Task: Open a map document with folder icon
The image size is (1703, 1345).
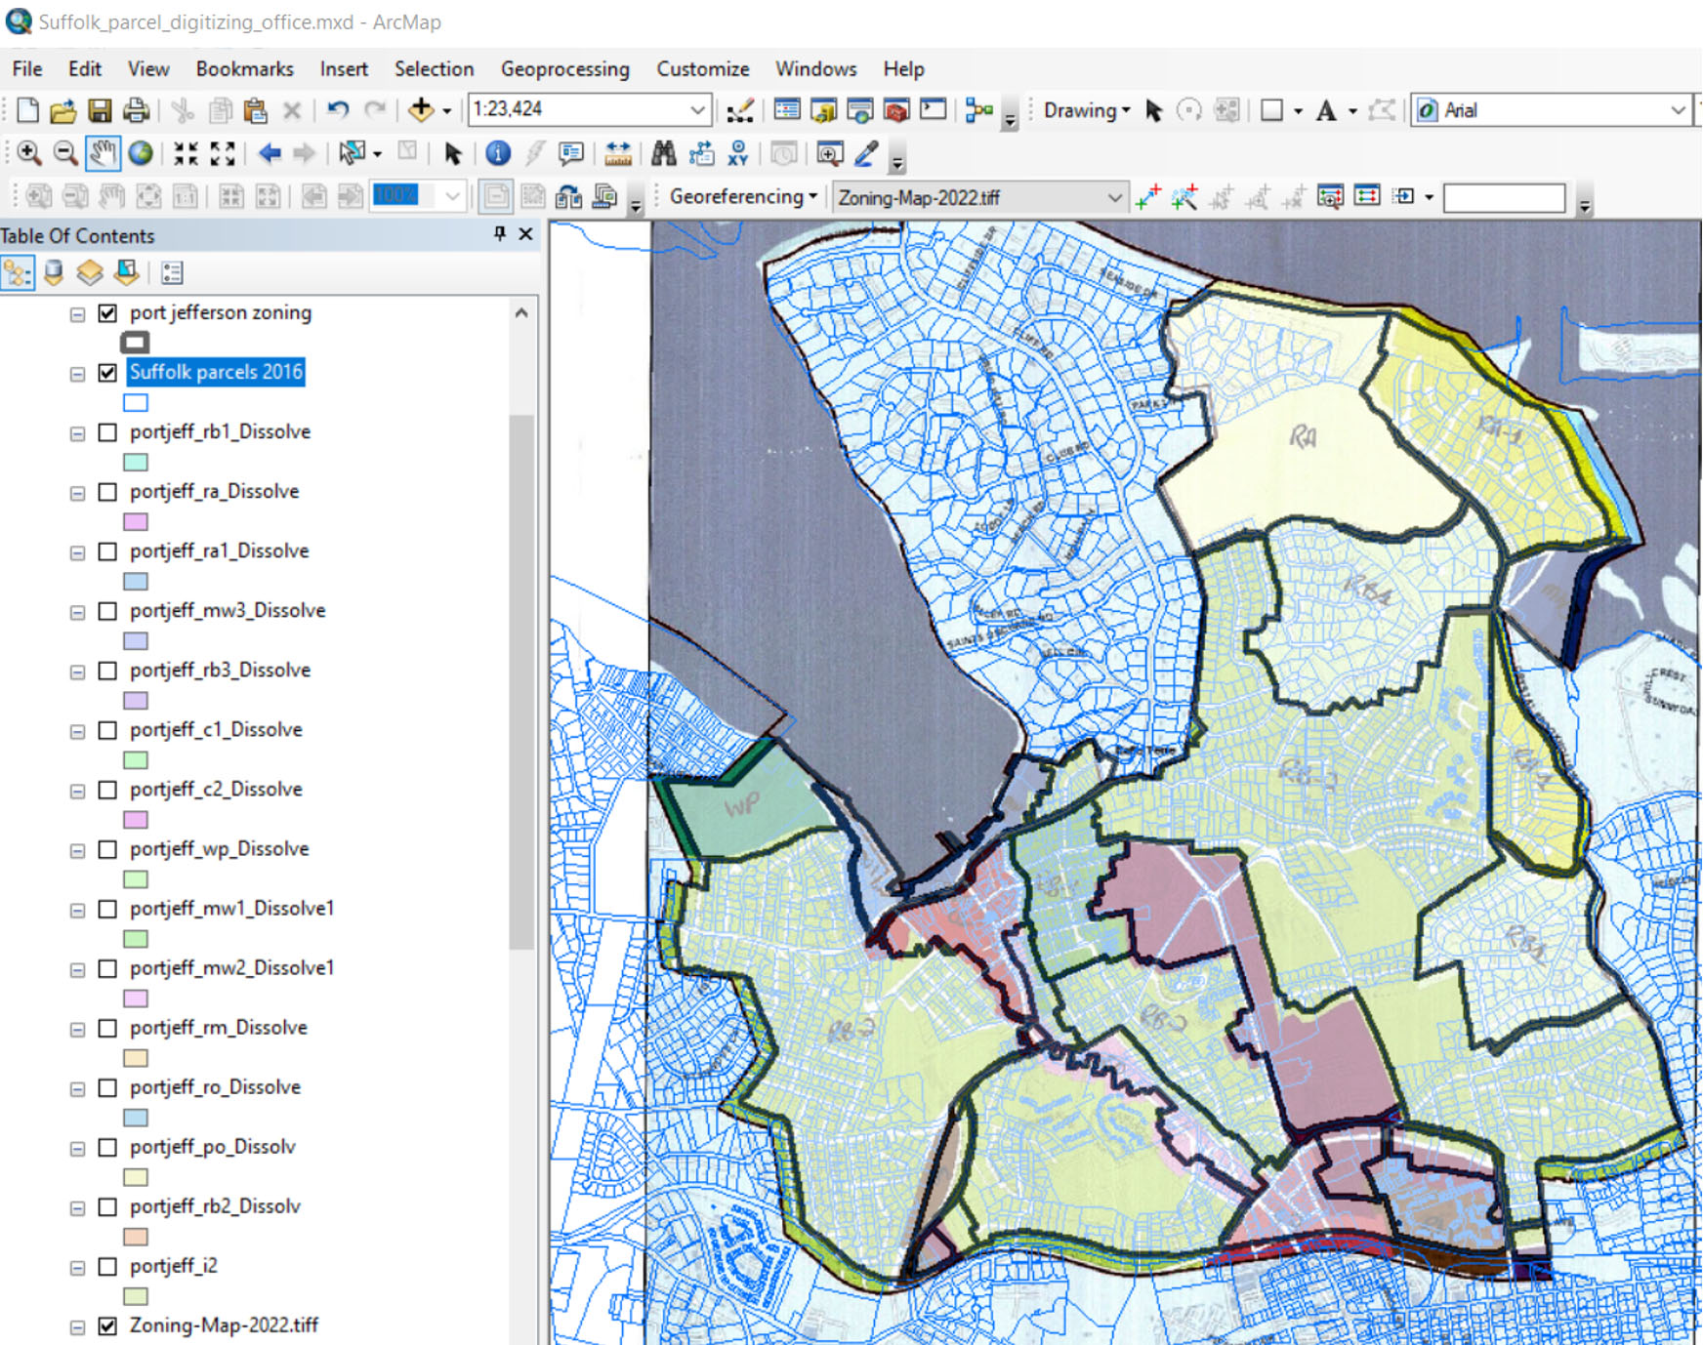Action: click(63, 110)
